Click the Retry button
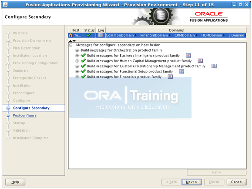The height and width of the screenshot is (189, 252). tap(216, 172)
